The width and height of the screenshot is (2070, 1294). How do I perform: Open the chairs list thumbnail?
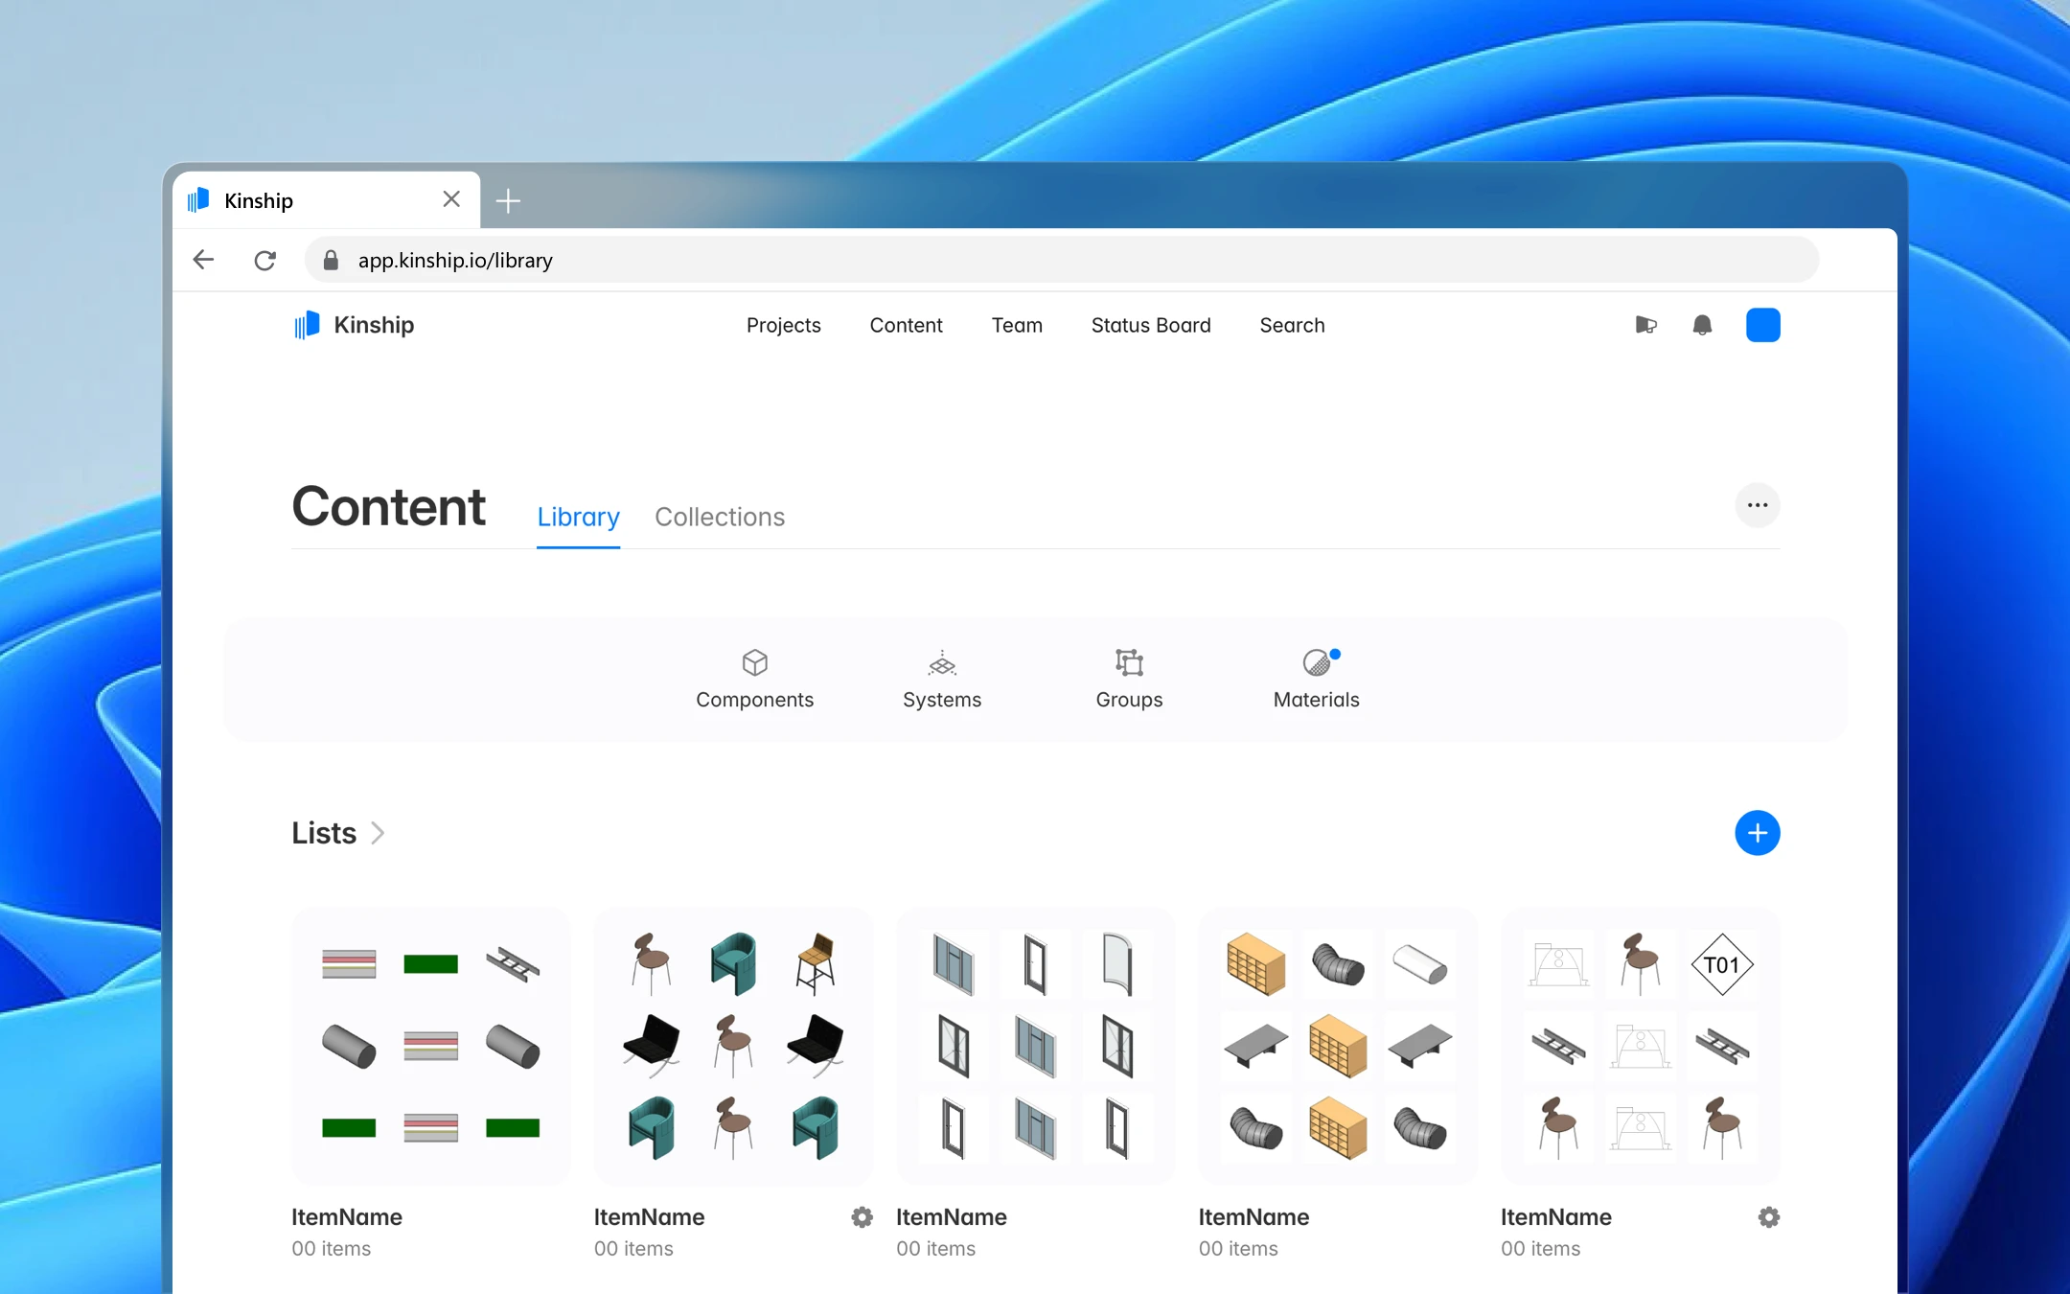click(733, 1046)
